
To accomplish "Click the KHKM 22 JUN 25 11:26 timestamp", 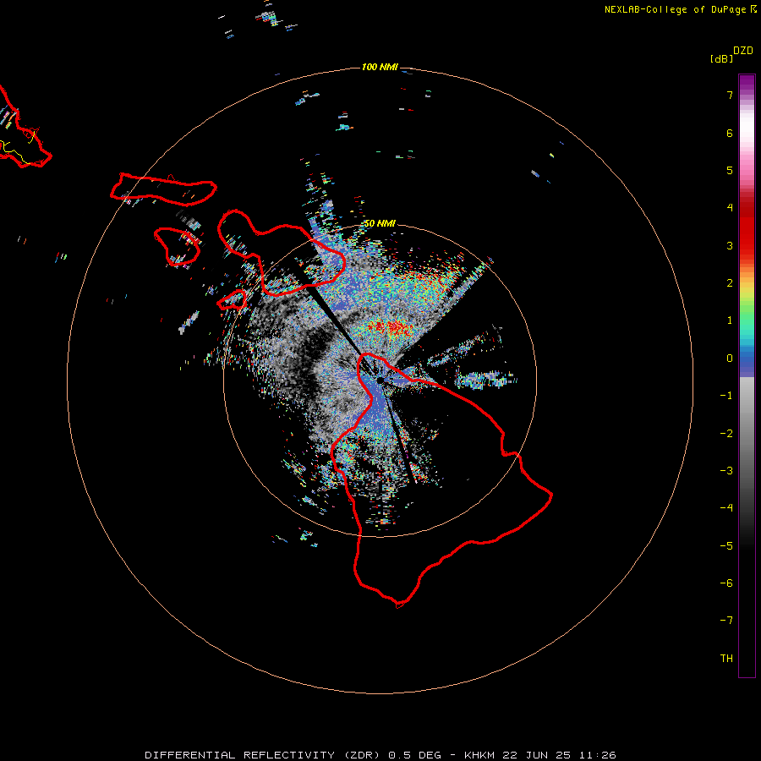I will point(539,755).
